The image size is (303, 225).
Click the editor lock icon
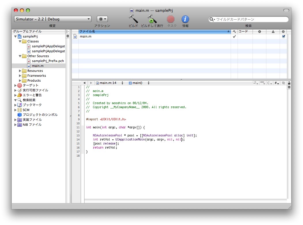289,83
